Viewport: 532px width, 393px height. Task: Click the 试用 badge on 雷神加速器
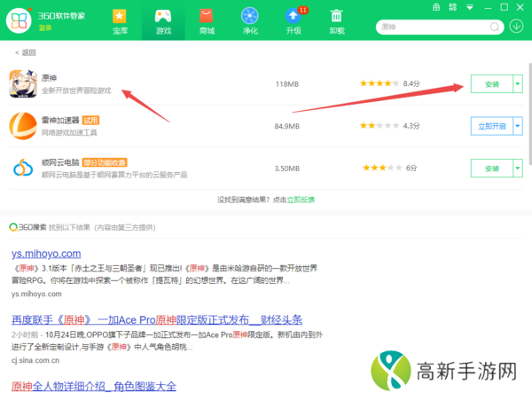pyautogui.click(x=90, y=121)
